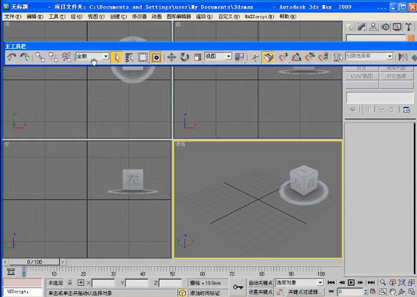Open the Select by Name list icon

(130, 58)
